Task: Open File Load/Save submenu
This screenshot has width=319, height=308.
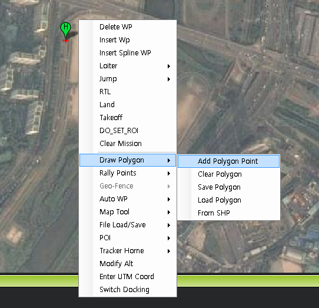Action: click(x=128, y=225)
